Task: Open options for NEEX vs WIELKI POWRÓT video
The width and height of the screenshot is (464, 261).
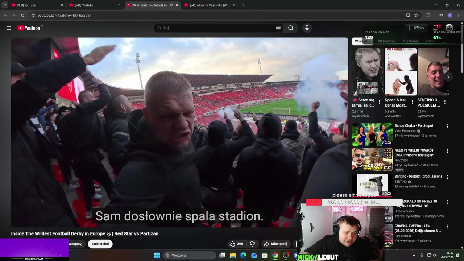Action: [x=447, y=151]
